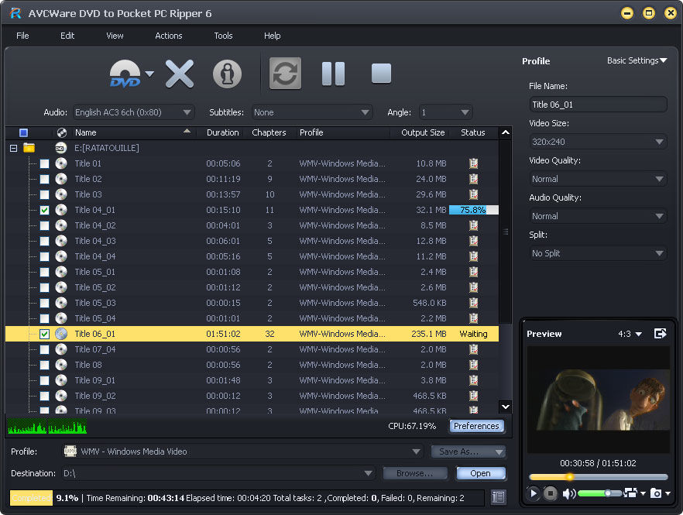Screen dimensions: 683x515
Task: Check the Title 07_04 checkbox
Action: coord(44,349)
